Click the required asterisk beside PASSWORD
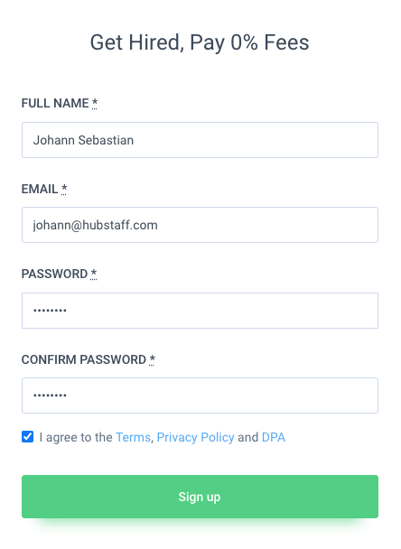Viewport: 401px width, 549px height. click(94, 274)
